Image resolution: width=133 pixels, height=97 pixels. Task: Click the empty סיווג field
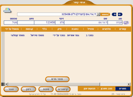26,23
